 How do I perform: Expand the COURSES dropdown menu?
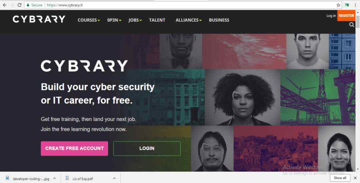(x=89, y=20)
